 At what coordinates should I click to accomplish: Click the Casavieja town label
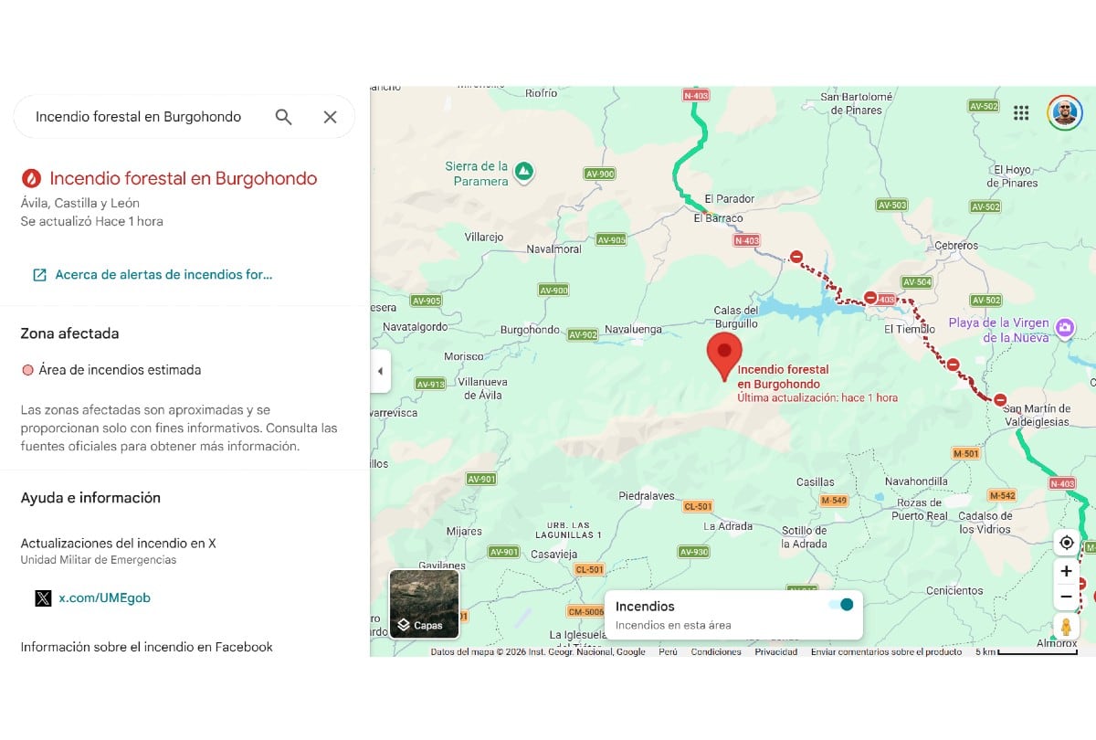coord(555,555)
